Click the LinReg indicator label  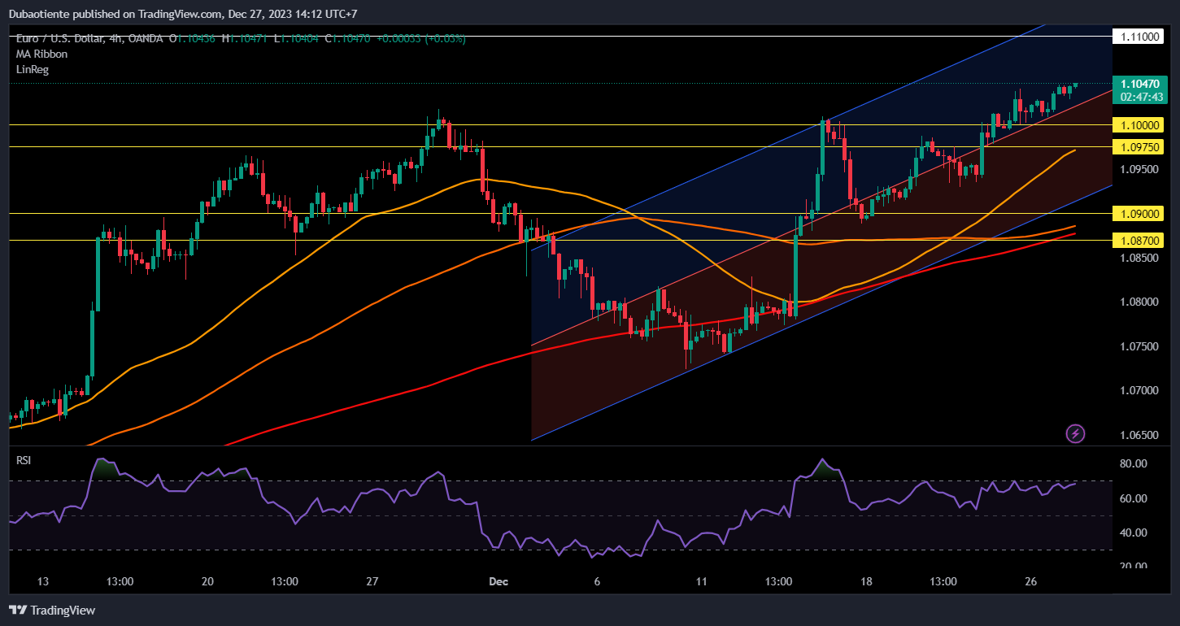(x=33, y=70)
